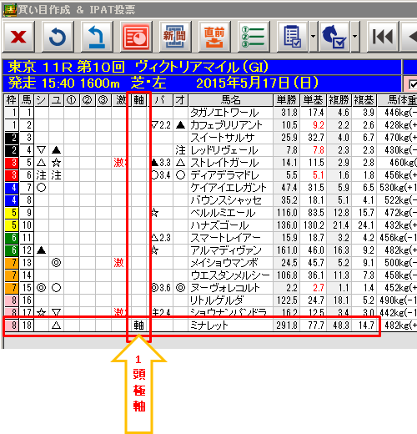This screenshot has width=417, height=434.
Task: Click the blue return arrow toolbar icon
Action: (97, 37)
